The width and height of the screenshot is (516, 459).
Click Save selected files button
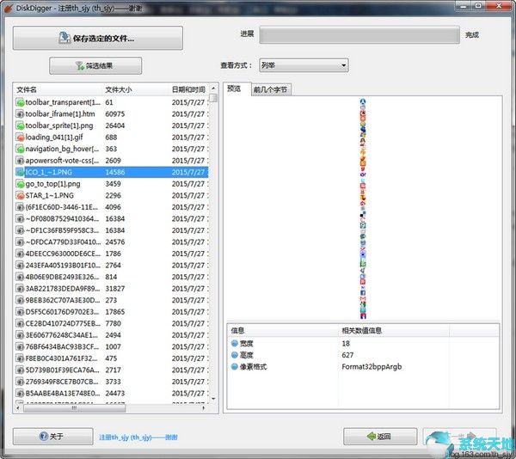(x=98, y=38)
